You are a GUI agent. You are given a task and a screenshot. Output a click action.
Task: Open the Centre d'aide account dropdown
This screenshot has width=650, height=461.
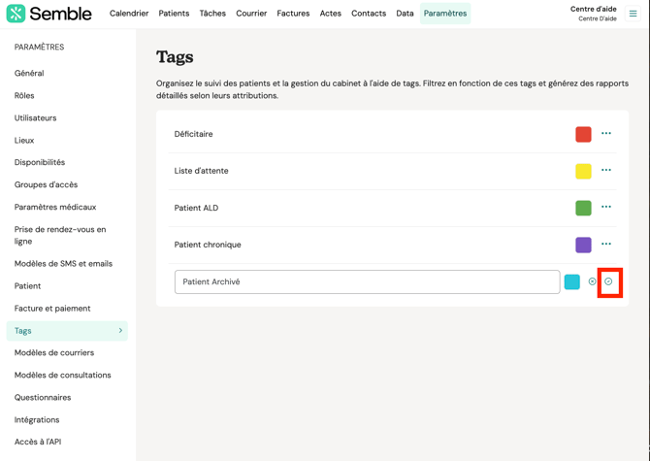pyautogui.click(x=593, y=14)
